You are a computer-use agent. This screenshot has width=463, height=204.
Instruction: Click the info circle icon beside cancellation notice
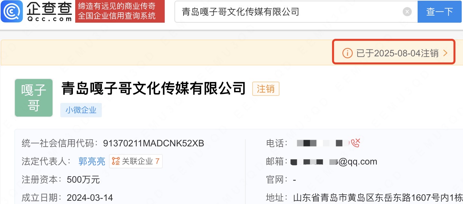click(x=347, y=53)
